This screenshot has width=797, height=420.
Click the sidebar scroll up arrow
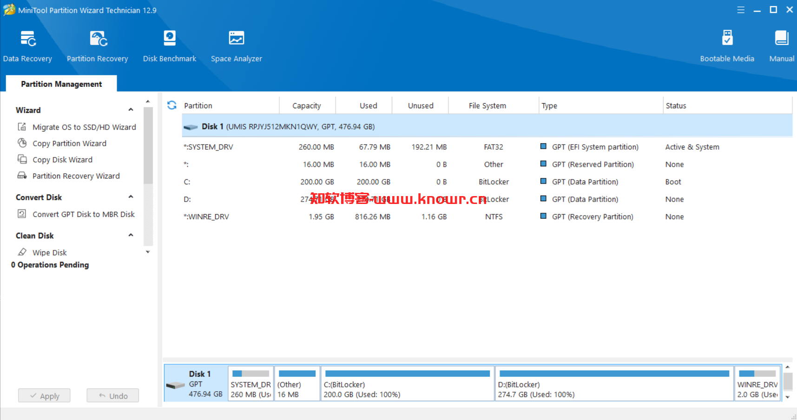(x=148, y=102)
